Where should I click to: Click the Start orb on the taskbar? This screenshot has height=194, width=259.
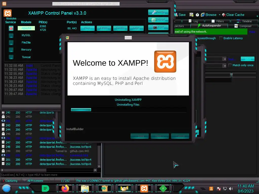point(6,188)
